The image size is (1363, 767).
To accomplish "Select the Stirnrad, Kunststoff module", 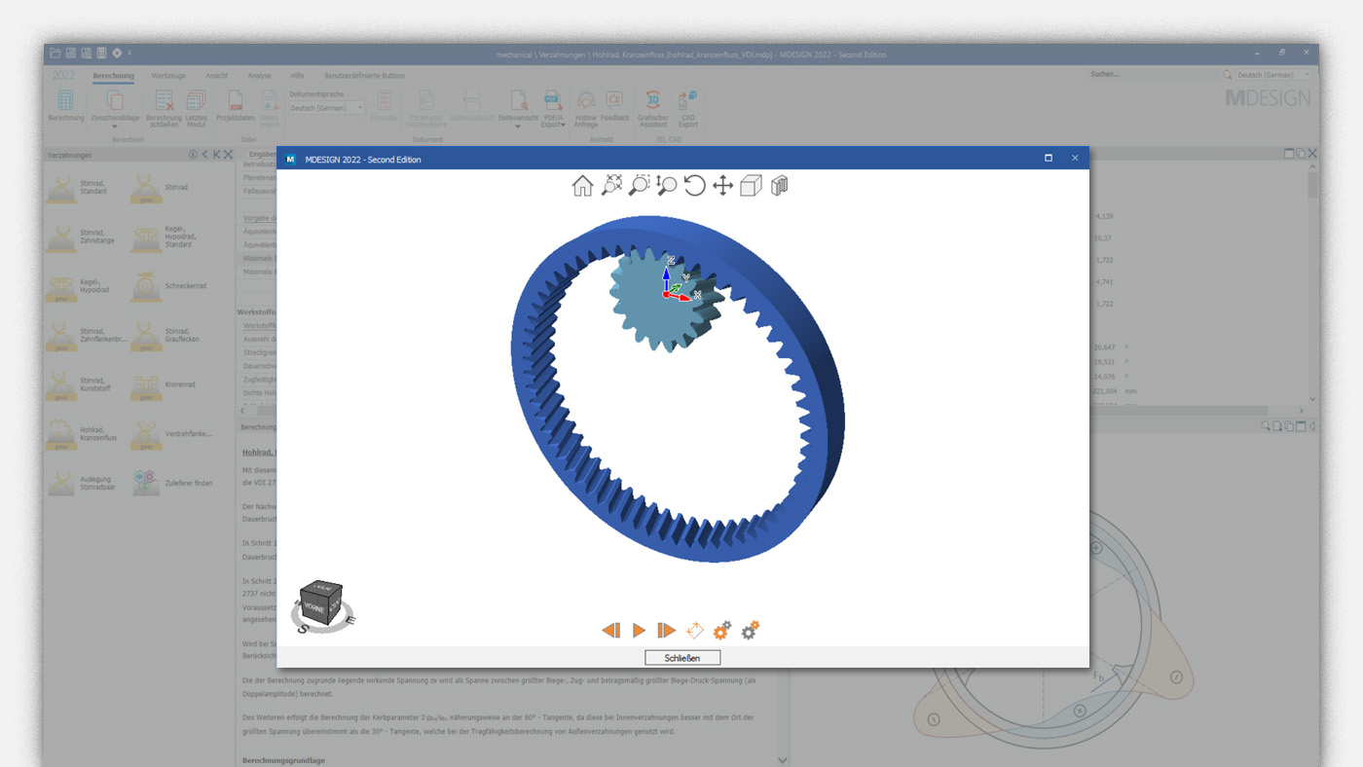I will 80,384.
